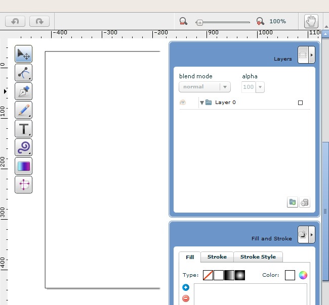This screenshot has height=305, width=329.
Task: Select the Pen tool
Action: [x=23, y=91]
